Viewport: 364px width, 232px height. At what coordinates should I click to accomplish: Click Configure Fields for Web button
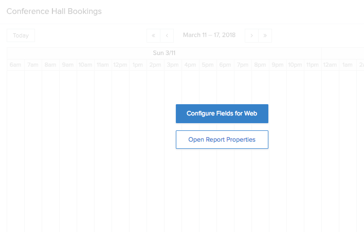[x=222, y=113]
